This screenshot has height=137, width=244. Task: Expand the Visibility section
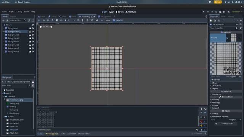point(215,100)
